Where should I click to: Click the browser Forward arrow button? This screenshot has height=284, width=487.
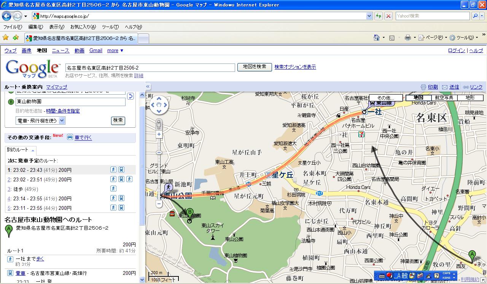click(x=17, y=16)
